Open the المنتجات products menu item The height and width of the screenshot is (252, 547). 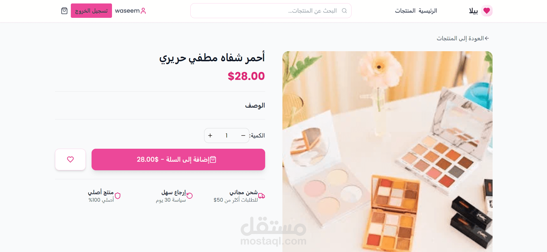405,11
